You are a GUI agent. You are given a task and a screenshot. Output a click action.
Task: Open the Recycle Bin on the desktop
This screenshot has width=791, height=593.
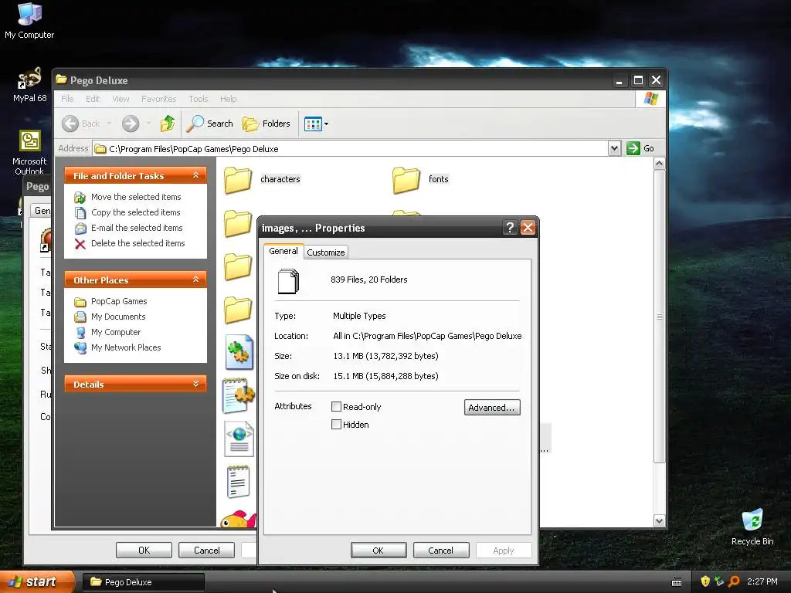752,527
